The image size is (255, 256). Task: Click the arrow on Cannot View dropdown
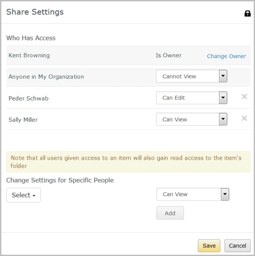point(223,76)
